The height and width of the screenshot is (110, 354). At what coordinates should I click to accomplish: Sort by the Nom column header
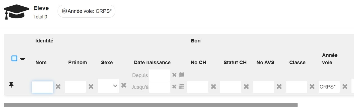(41, 63)
